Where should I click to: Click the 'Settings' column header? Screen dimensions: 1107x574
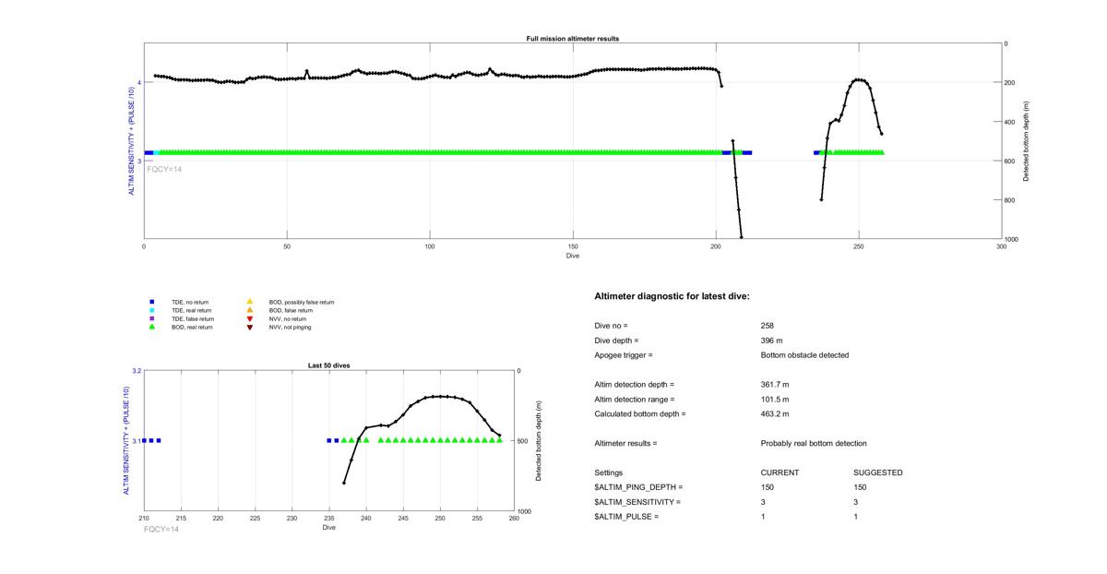click(x=609, y=473)
